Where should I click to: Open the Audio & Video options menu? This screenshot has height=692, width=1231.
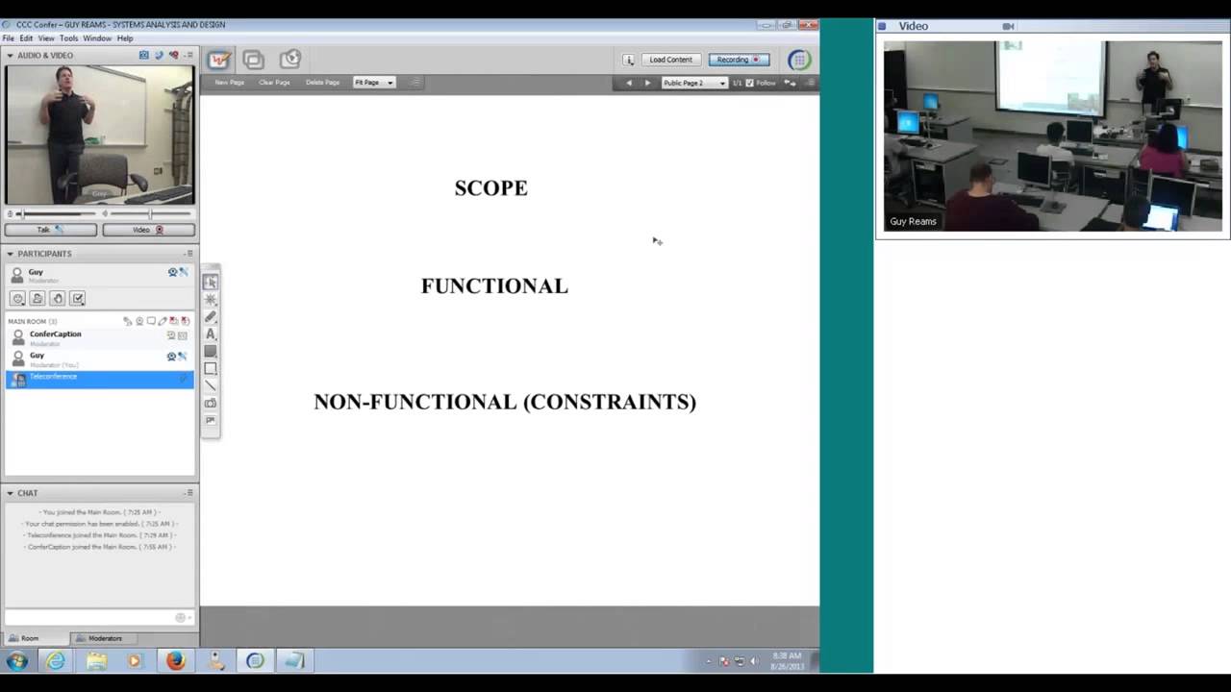tap(188, 55)
